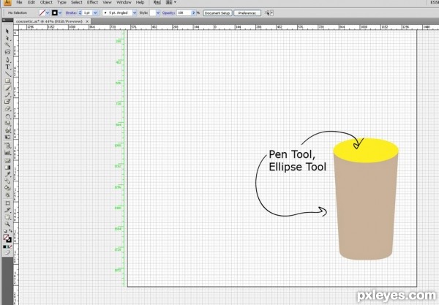This screenshot has height=305, width=439.
Task: Activate the Stroke swatch in toolbox
Action: coord(9,240)
